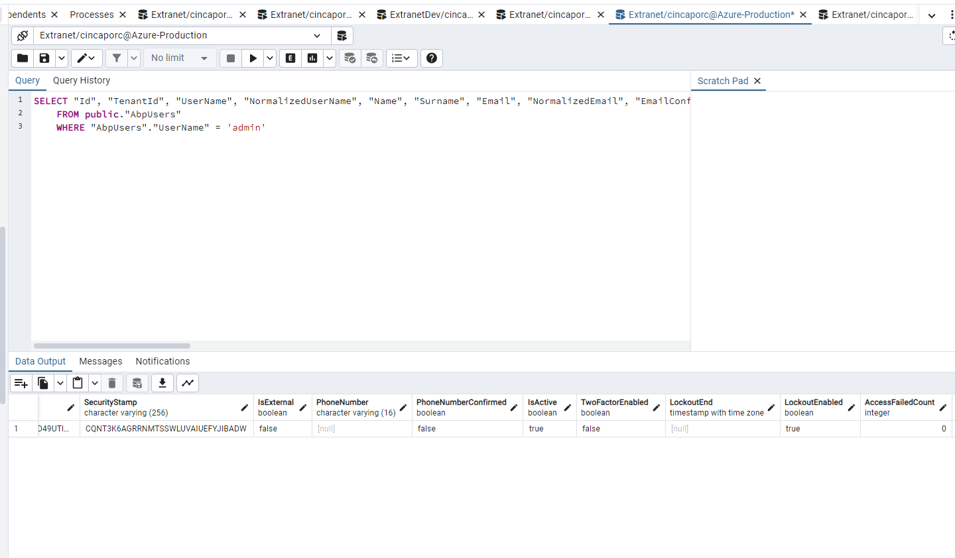The image size is (955, 558).
Task: Click the connection status plug icon
Action: click(23, 36)
